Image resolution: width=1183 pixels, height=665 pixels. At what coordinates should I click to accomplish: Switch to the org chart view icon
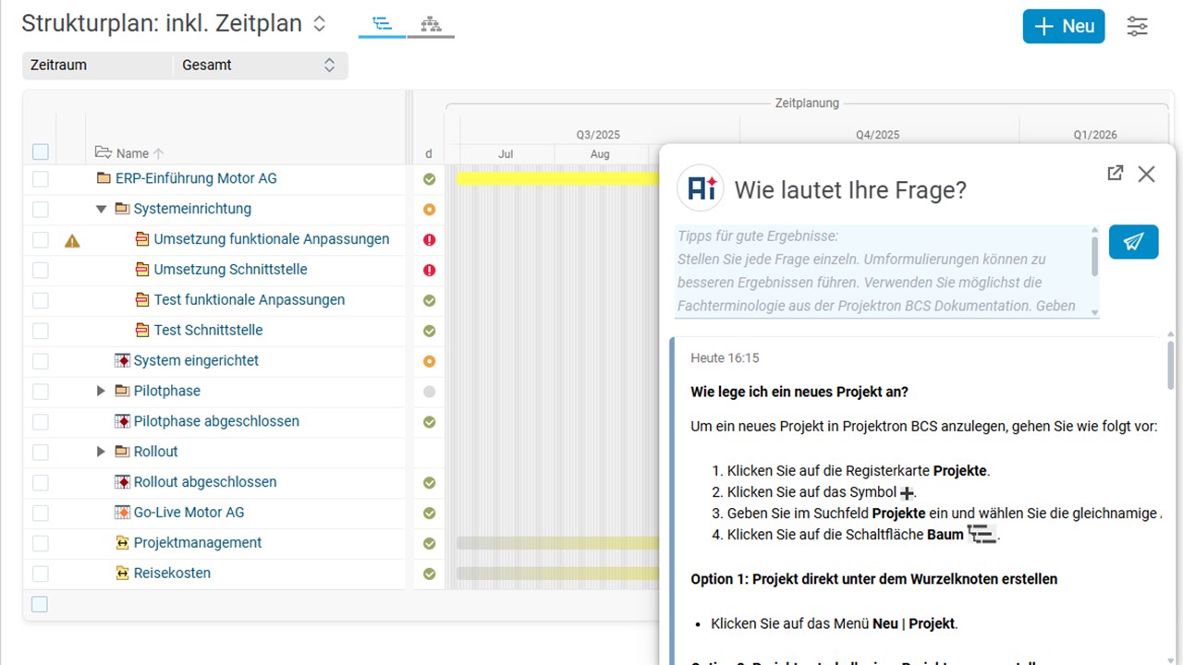click(431, 25)
